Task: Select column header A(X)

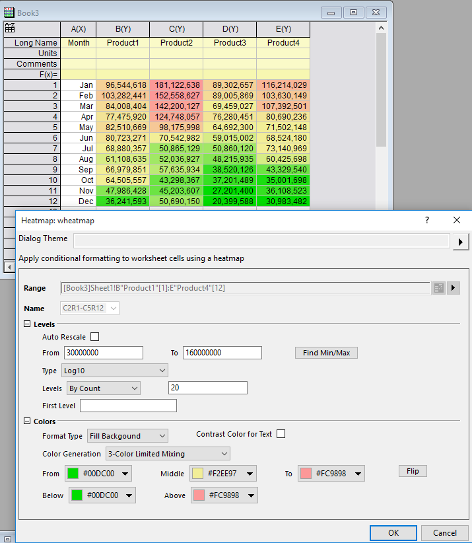Action: click(79, 29)
